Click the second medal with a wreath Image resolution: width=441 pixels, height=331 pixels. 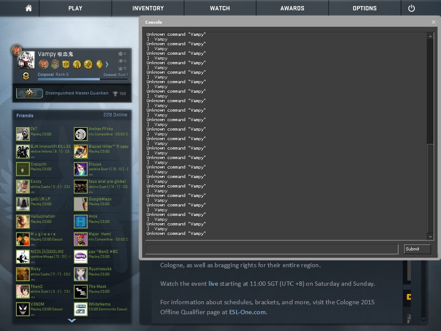[x=55, y=64]
